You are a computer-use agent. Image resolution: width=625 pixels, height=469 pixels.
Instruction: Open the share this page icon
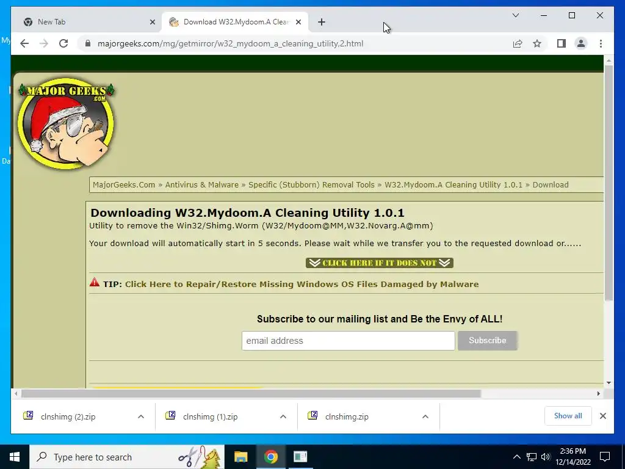point(518,43)
